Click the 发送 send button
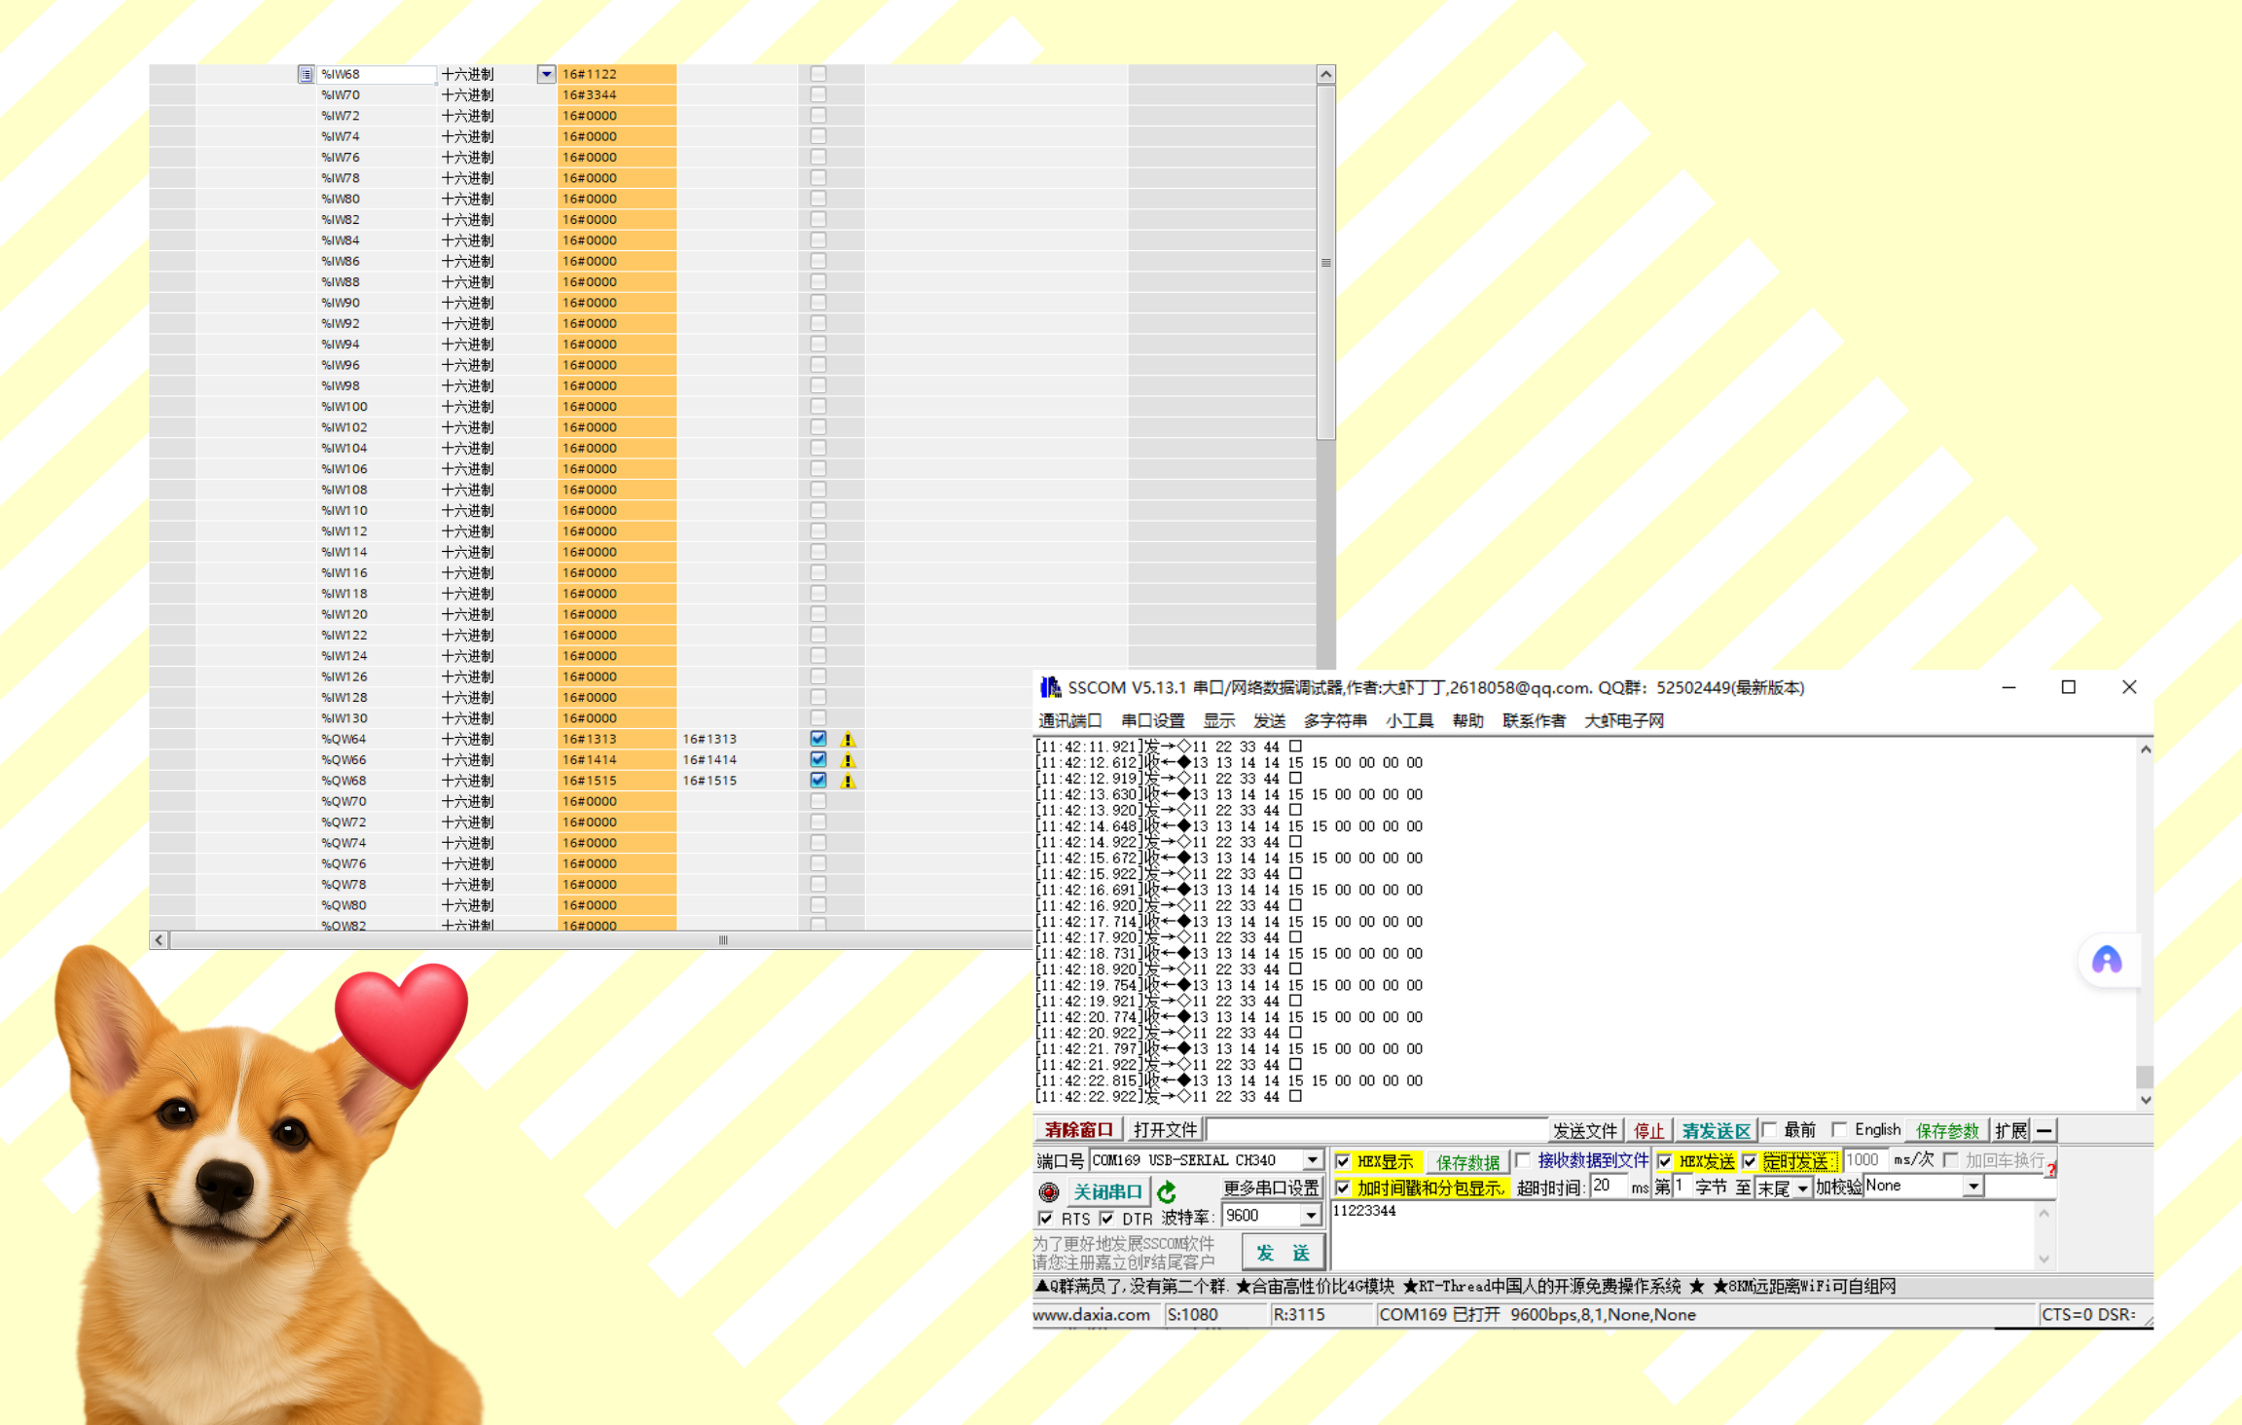Screen dimensions: 2242x1425 click(1283, 1253)
